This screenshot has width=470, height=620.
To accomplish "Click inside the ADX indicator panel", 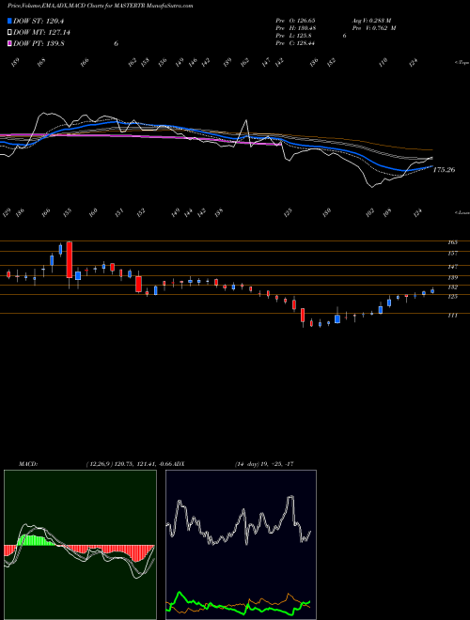I will [x=241, y=545].
